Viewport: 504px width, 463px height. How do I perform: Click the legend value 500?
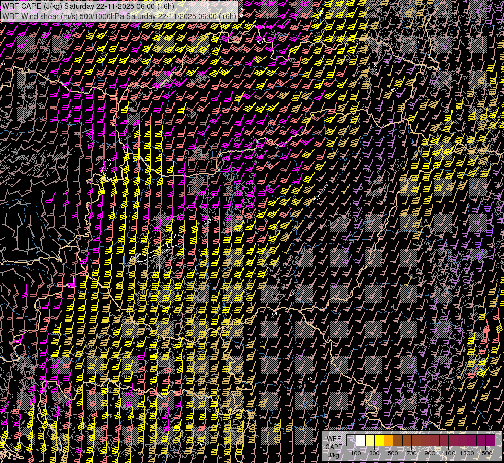393,453
